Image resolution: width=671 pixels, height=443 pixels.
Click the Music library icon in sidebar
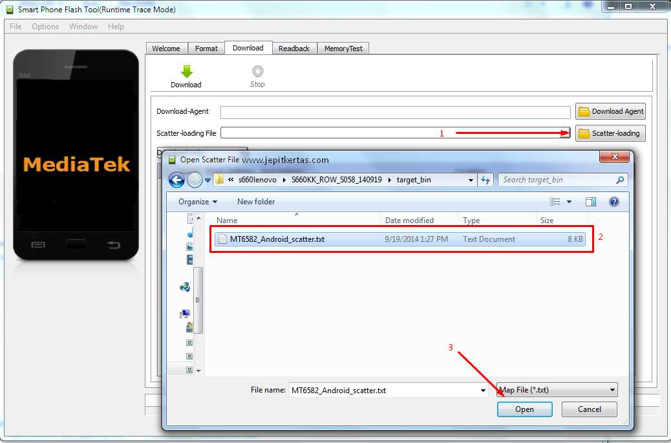189,233
